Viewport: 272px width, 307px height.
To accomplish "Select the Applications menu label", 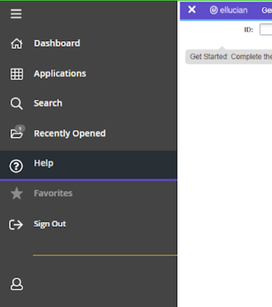I will (60, 74).
